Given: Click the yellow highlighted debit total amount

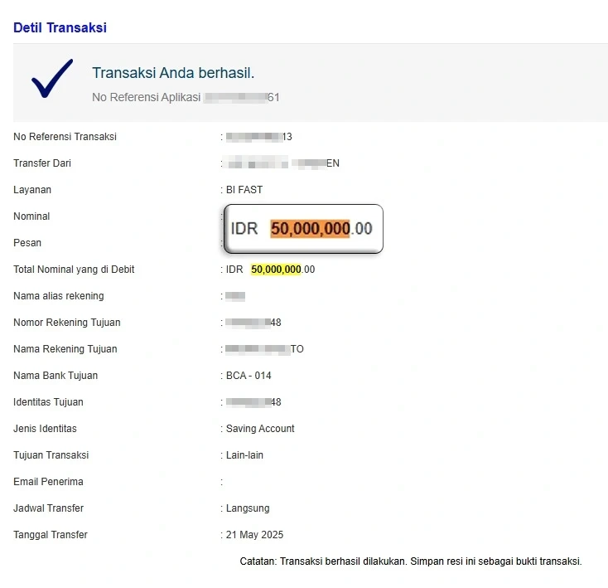Looking at the screenshot, I should [x=276, y=270].
